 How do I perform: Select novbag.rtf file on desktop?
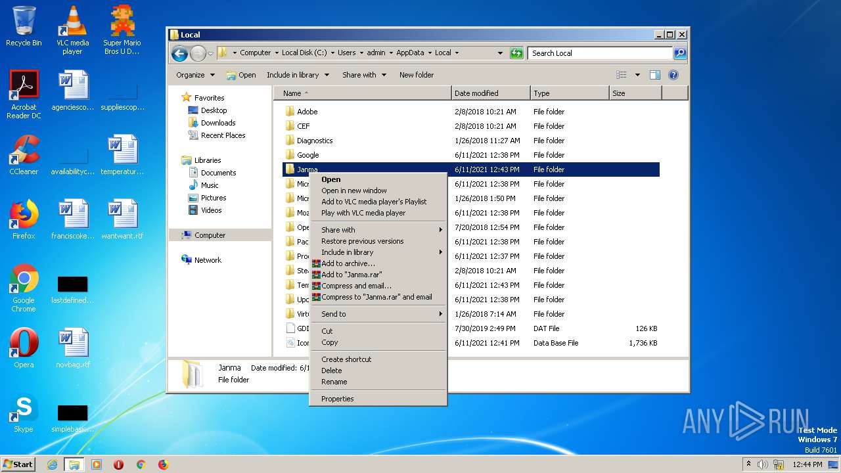click(x=72, y=348)
